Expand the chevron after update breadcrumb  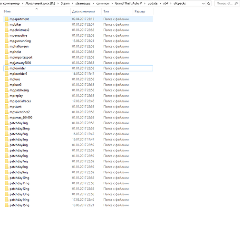160,3
